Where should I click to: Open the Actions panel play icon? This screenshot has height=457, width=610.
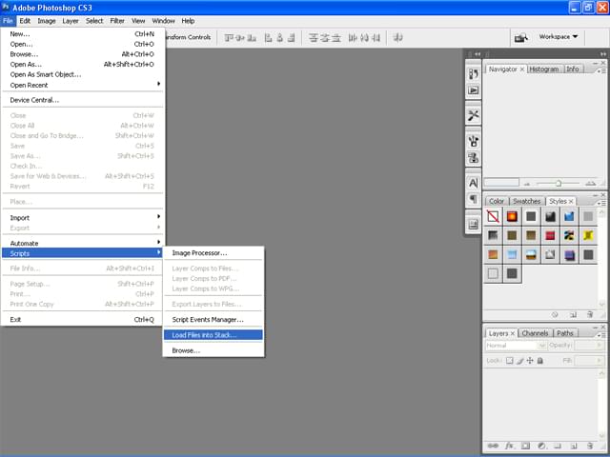coord(473,90)
